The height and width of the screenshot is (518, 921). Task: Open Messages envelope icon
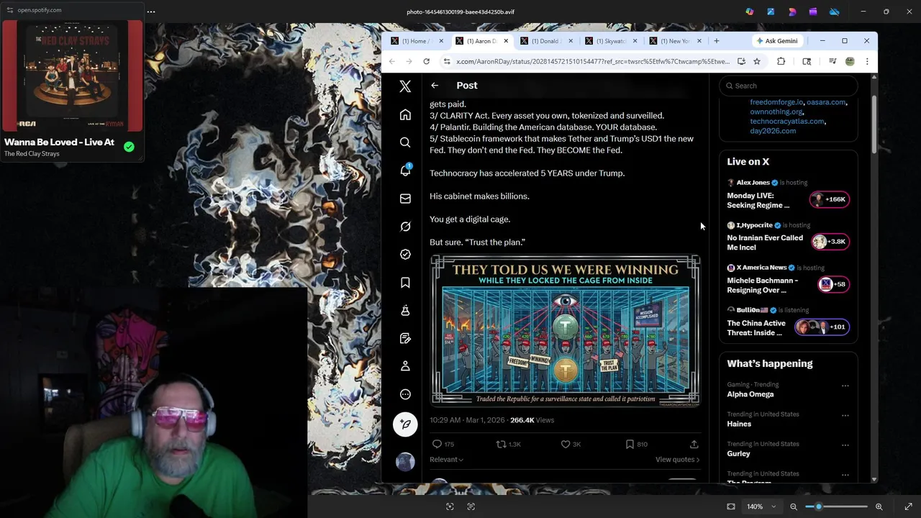405,199
